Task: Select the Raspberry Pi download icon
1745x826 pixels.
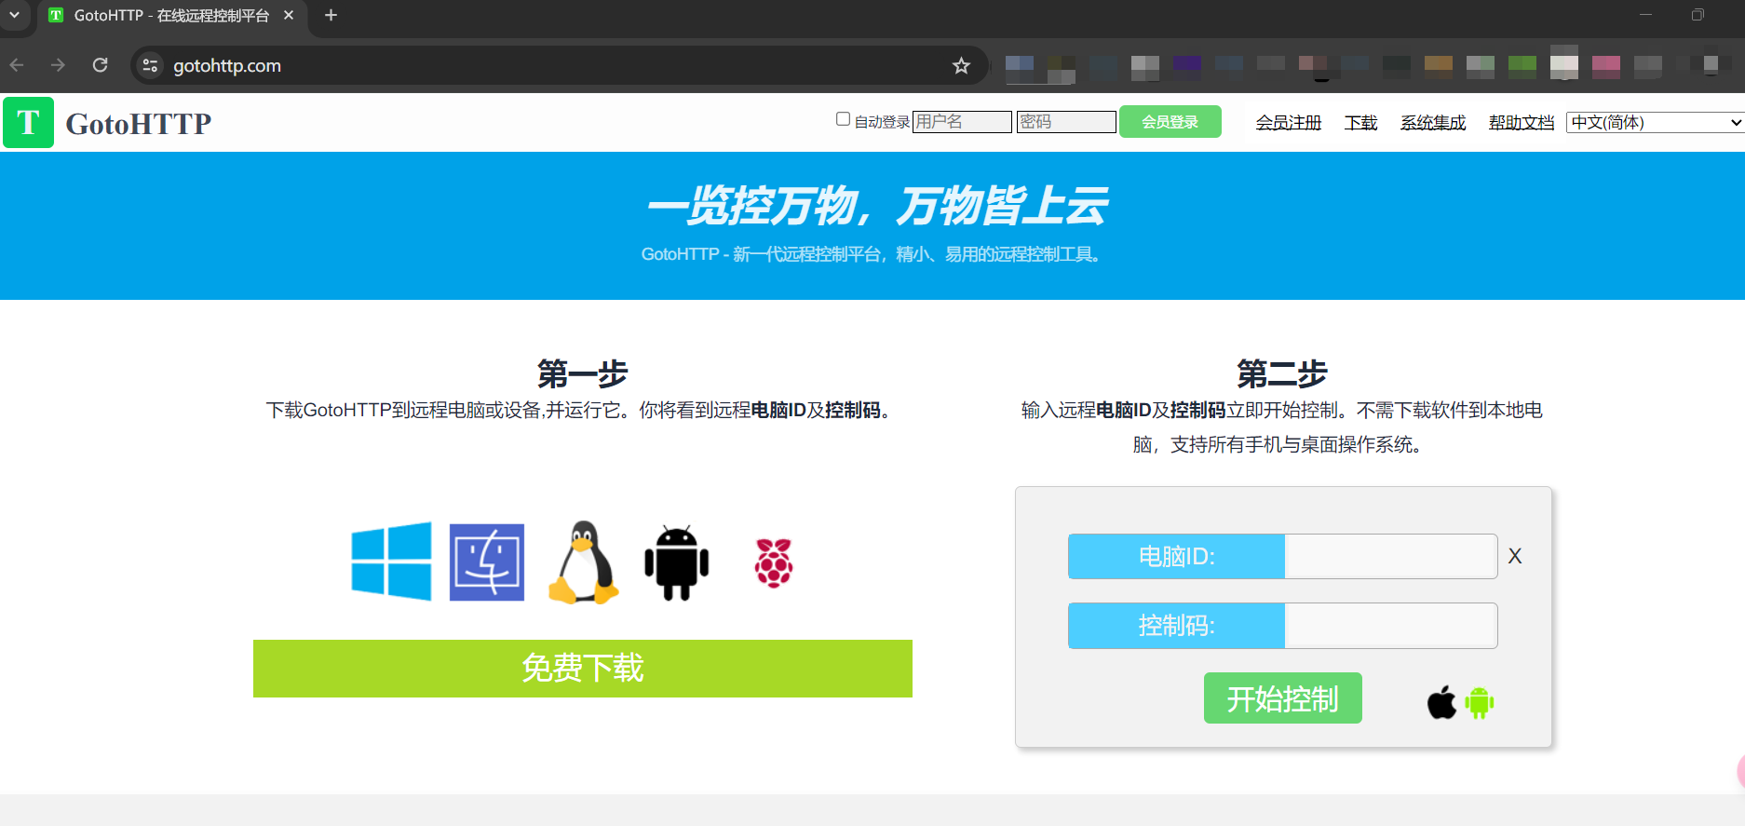Action: [774, 562]
